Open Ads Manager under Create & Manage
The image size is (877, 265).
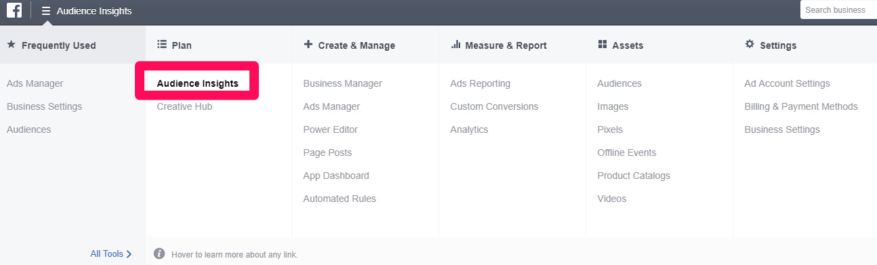coord(331,106)
